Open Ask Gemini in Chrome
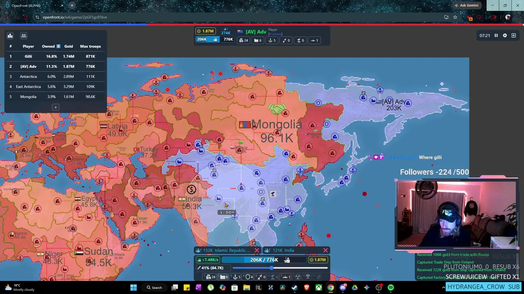 pos(466,5)
